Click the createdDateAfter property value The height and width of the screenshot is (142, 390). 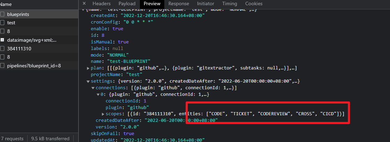181,120
